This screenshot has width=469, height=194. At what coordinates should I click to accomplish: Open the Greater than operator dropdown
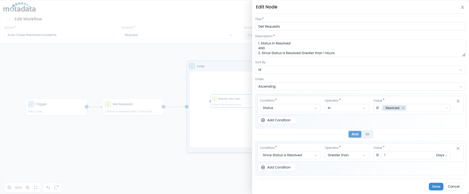point(347,155)
